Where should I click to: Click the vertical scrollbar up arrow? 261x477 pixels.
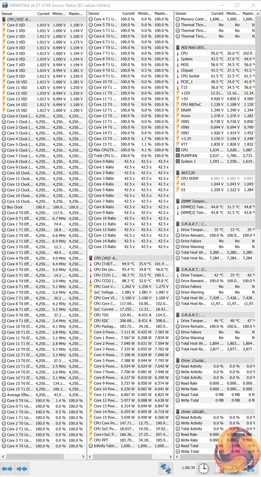[258, 14]
